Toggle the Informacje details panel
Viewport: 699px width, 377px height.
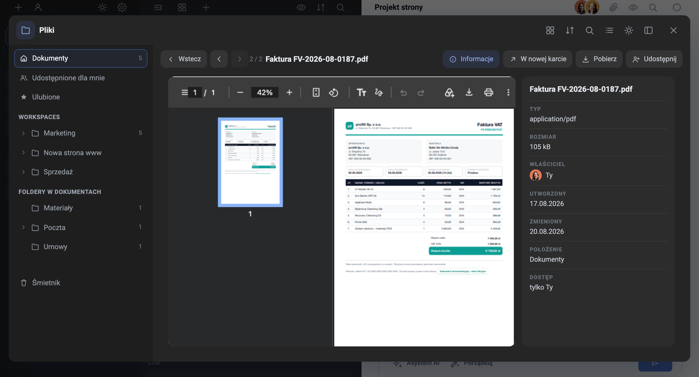click(x=471, y=59)
